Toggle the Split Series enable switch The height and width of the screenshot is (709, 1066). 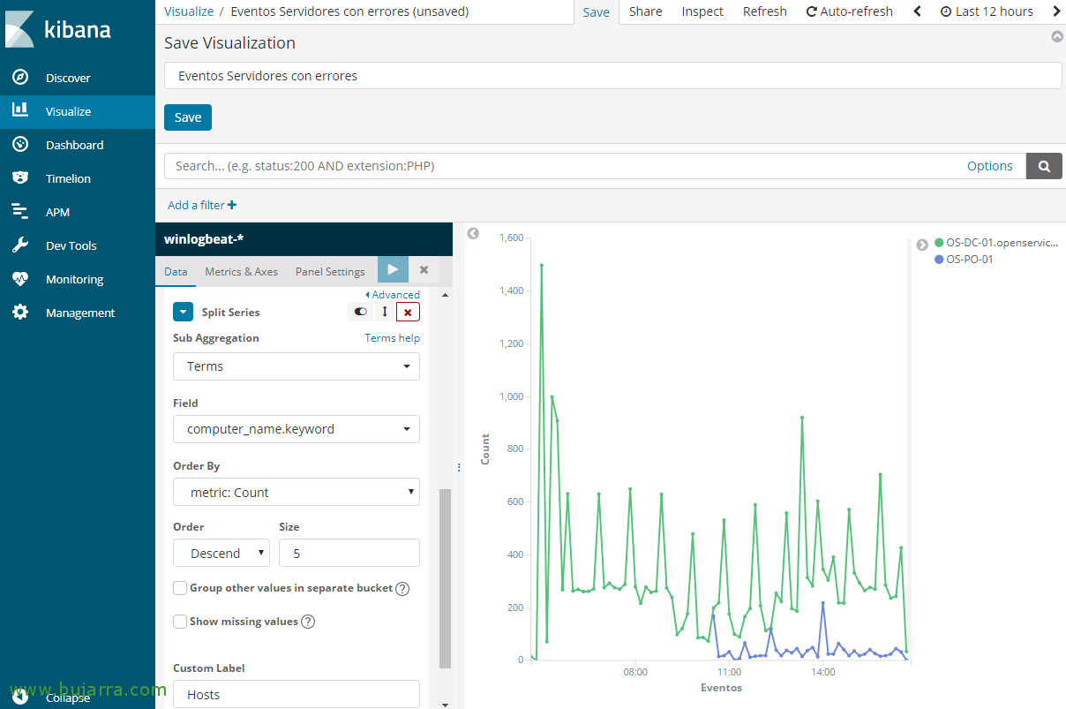click(360, 312)
